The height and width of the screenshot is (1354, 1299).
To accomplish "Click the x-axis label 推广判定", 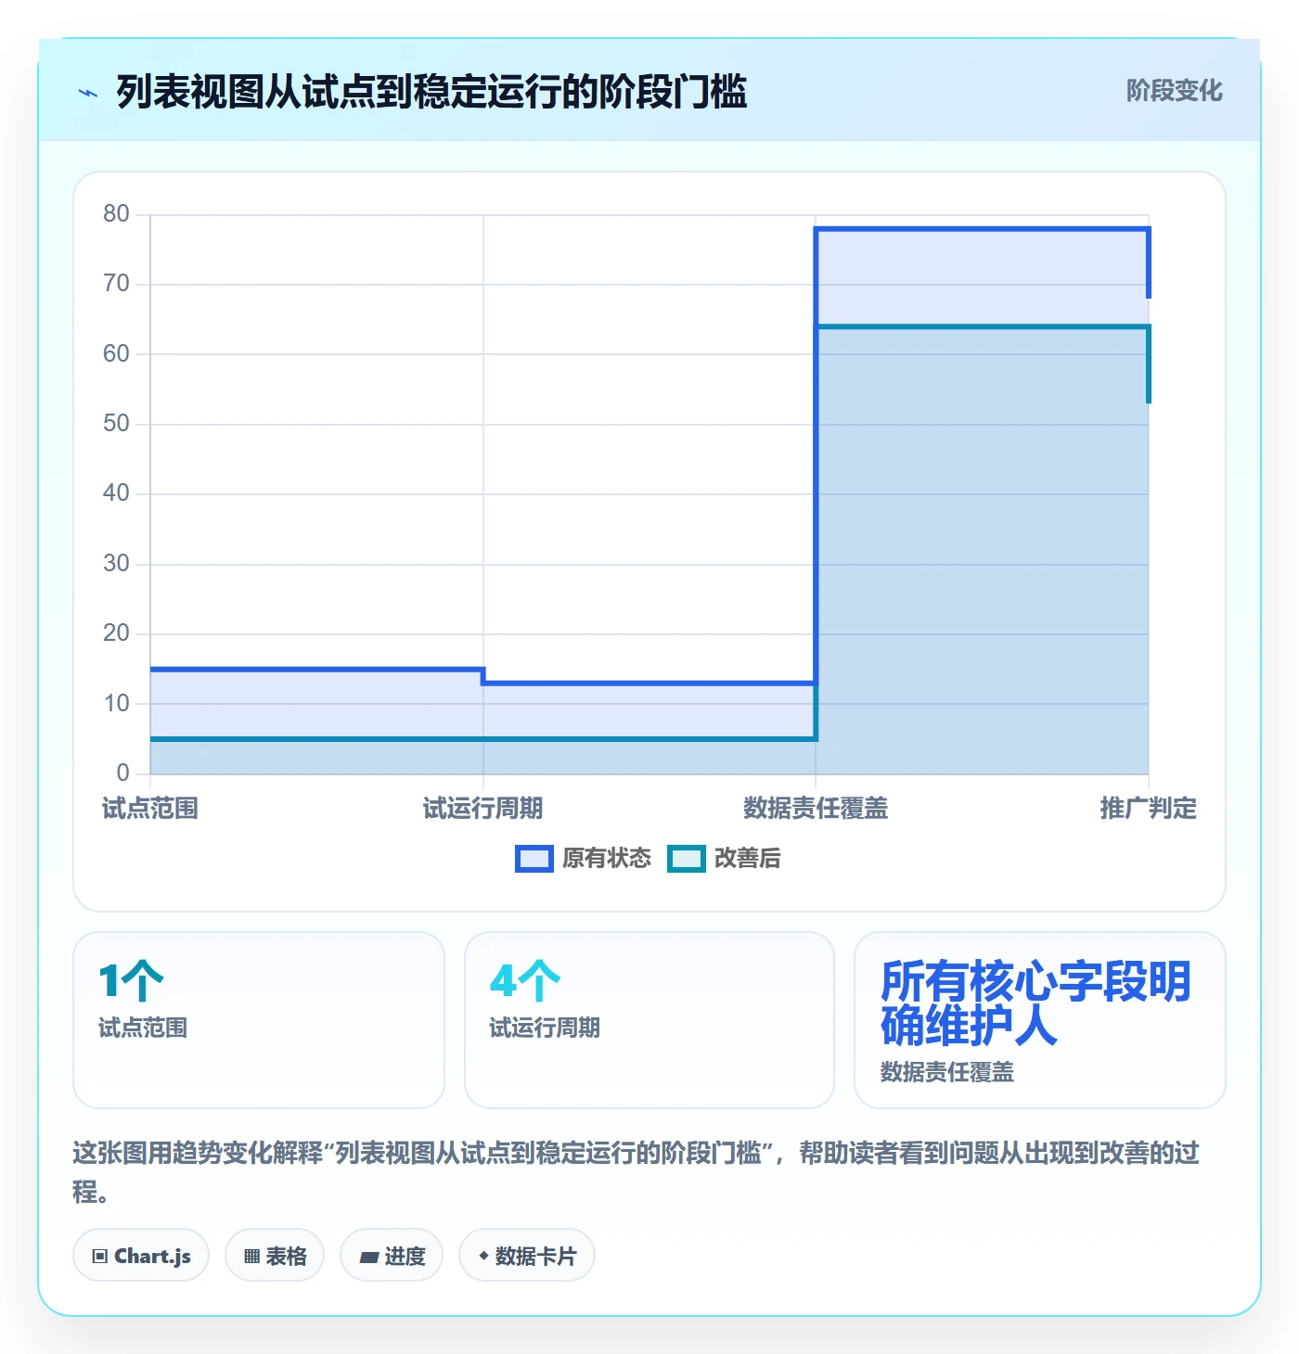I will (x=1149, y=809).
